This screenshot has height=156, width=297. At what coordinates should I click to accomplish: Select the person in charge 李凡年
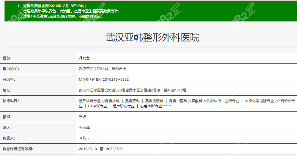pos(84,138)
